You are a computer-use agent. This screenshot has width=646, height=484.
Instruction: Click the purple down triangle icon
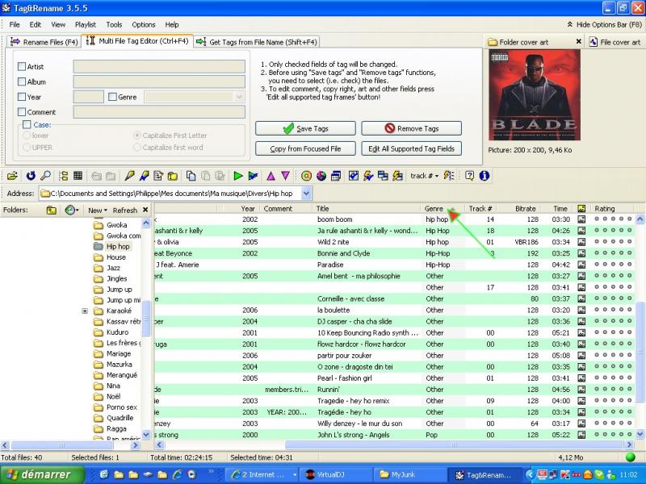(x=285, y=175)
